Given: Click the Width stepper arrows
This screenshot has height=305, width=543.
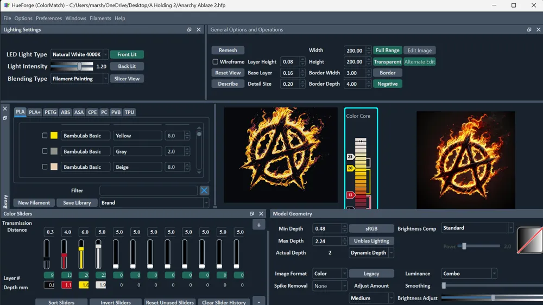Looking at the screenshot, I should [x=369, y=50].
